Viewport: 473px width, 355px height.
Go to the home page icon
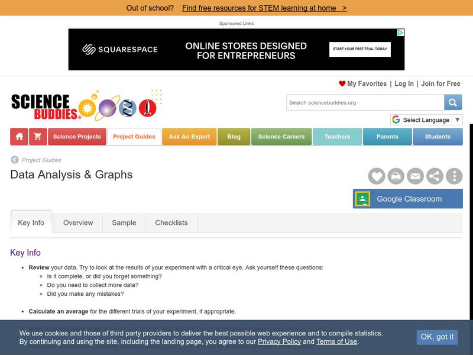click(20, 137)
